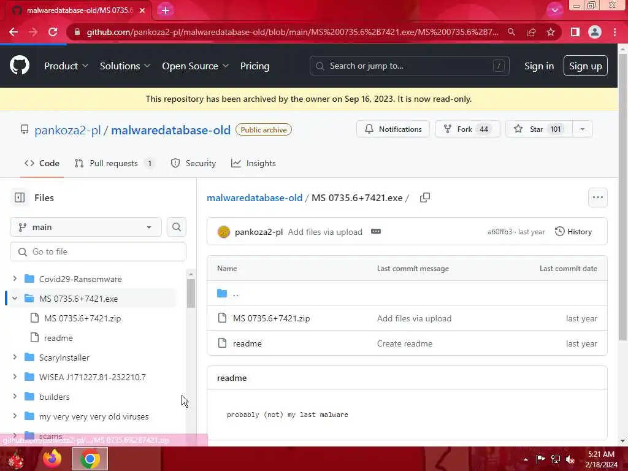This screenshot has width=628, height=471.
Task: Collapse the file tree side panel icon
Action: tap(20, 197)
